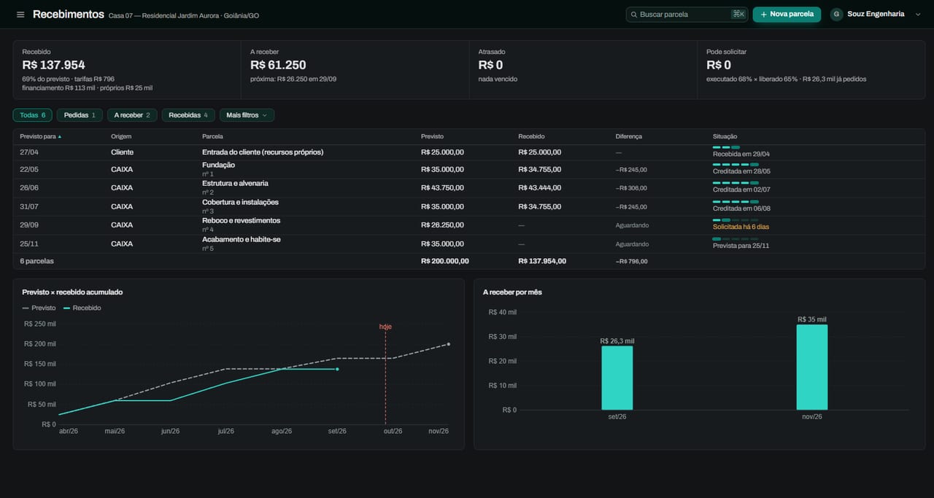Click the 'R$ 43.444,00' recebido value
The width and height of the screenshot is (934, 498).
[539, 188]
